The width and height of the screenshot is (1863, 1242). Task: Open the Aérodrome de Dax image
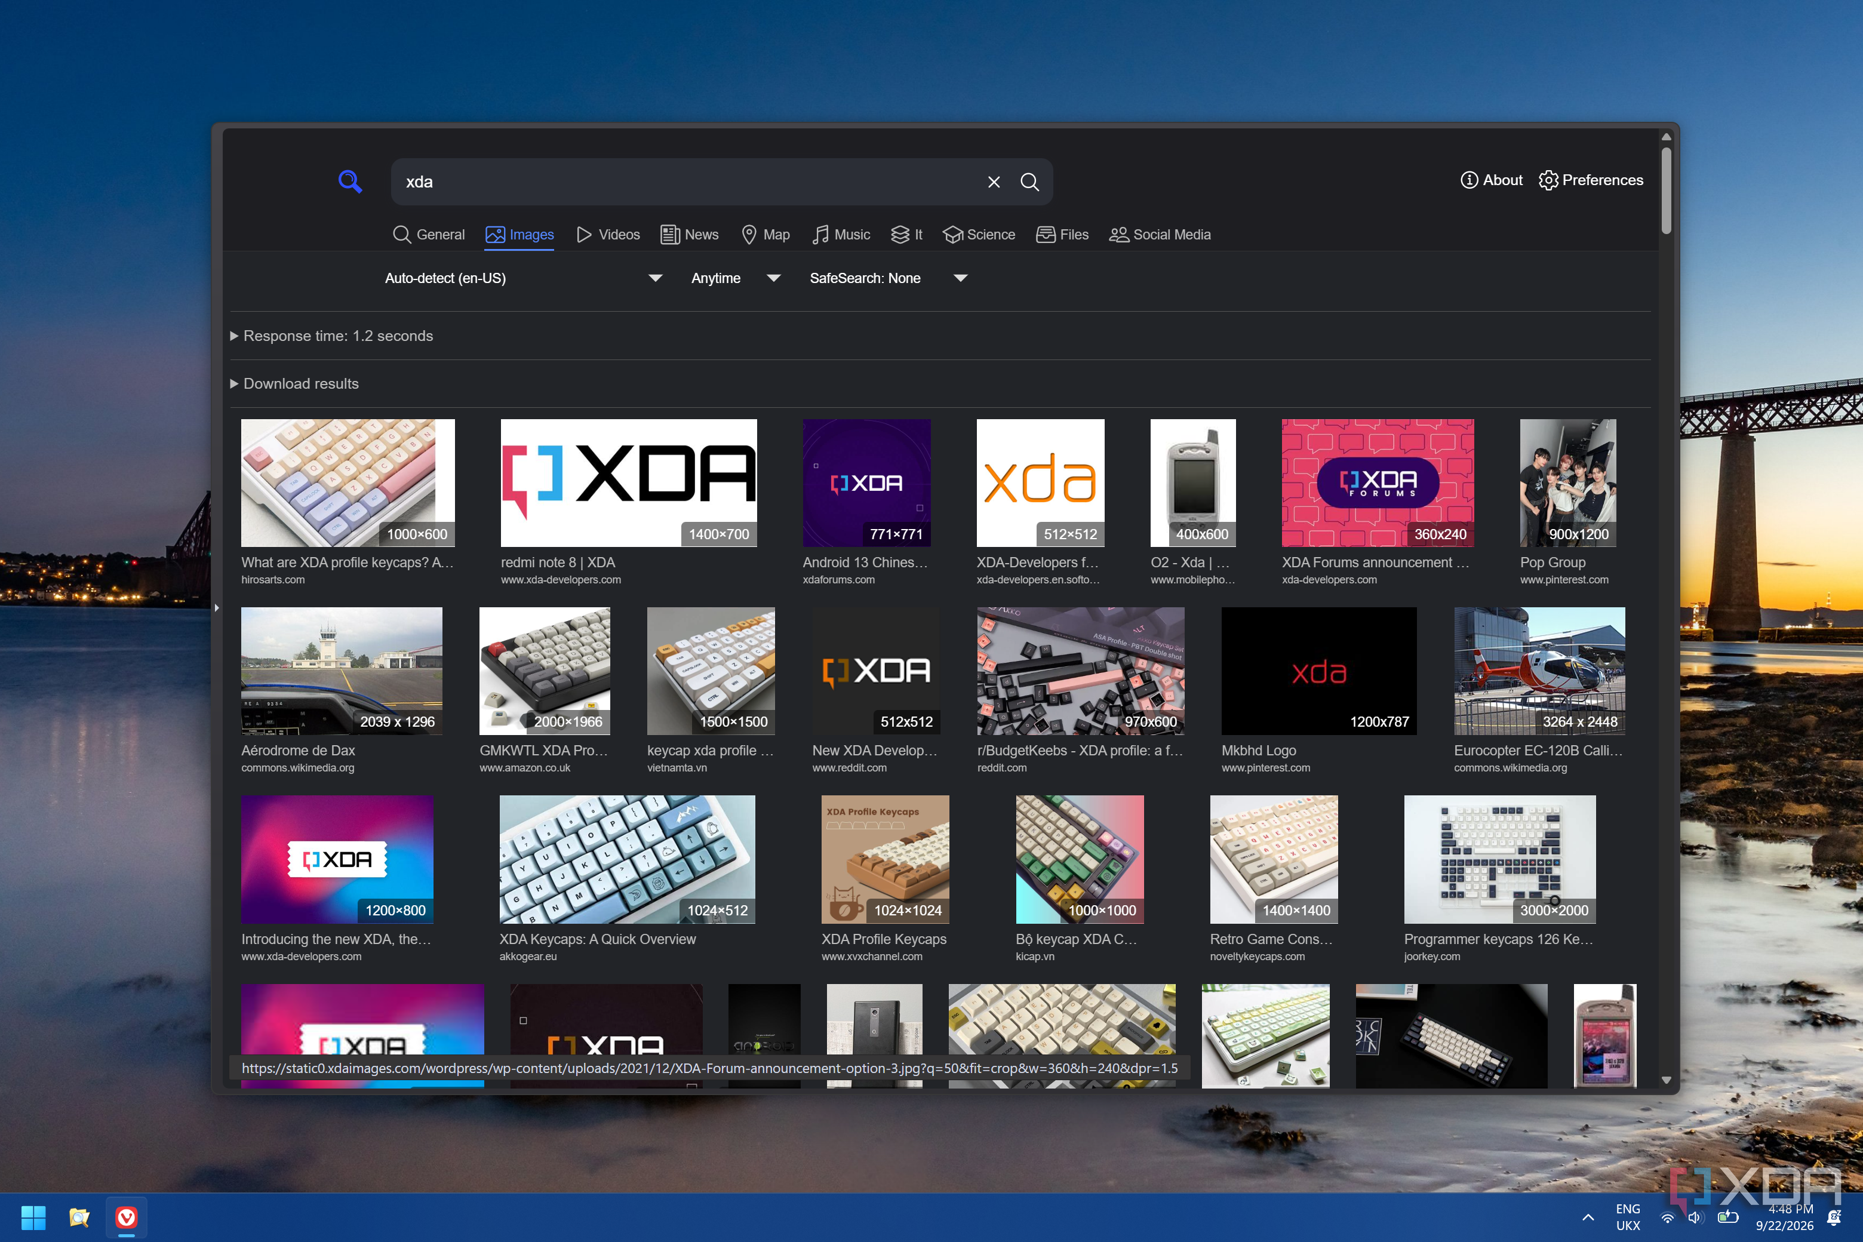point(342,671)
